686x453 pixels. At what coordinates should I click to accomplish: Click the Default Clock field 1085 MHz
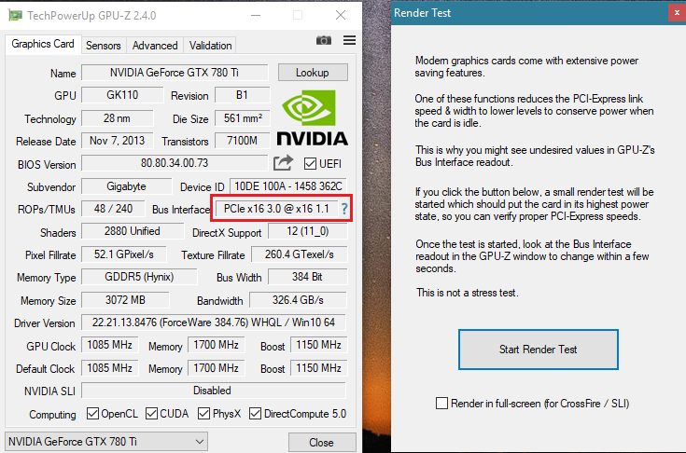[x=110, y=368]
